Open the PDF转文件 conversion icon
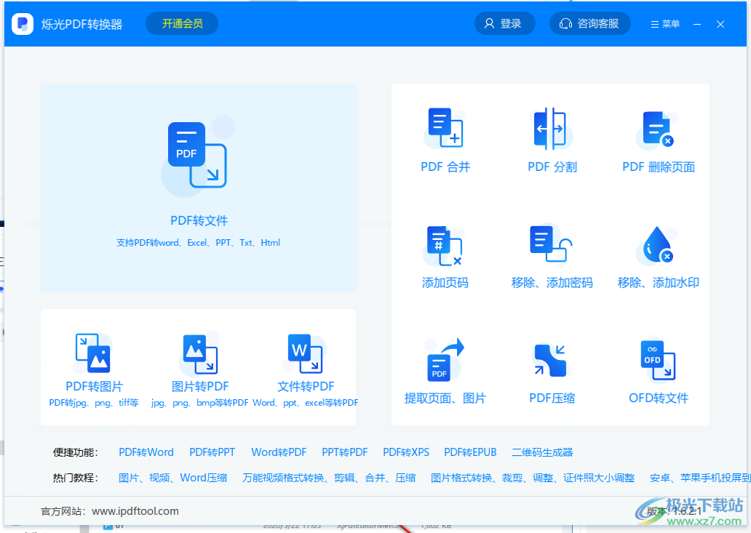751x533 pixels. coord(197,155)
